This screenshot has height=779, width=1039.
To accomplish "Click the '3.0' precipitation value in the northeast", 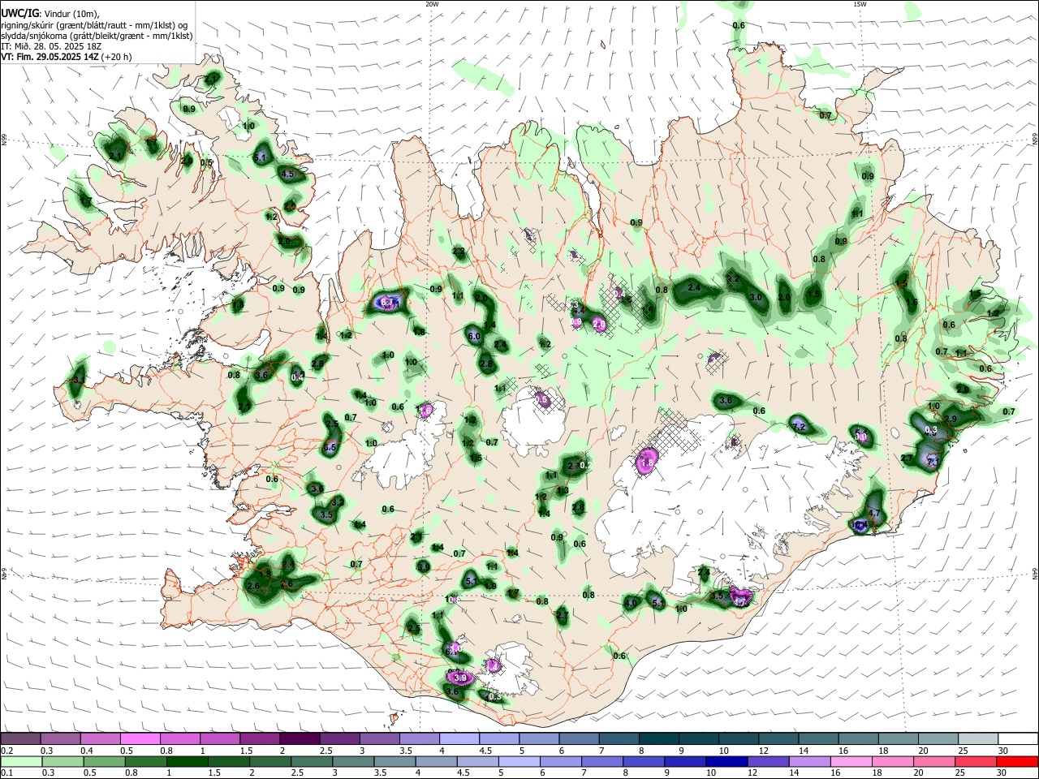I will 756,298.
